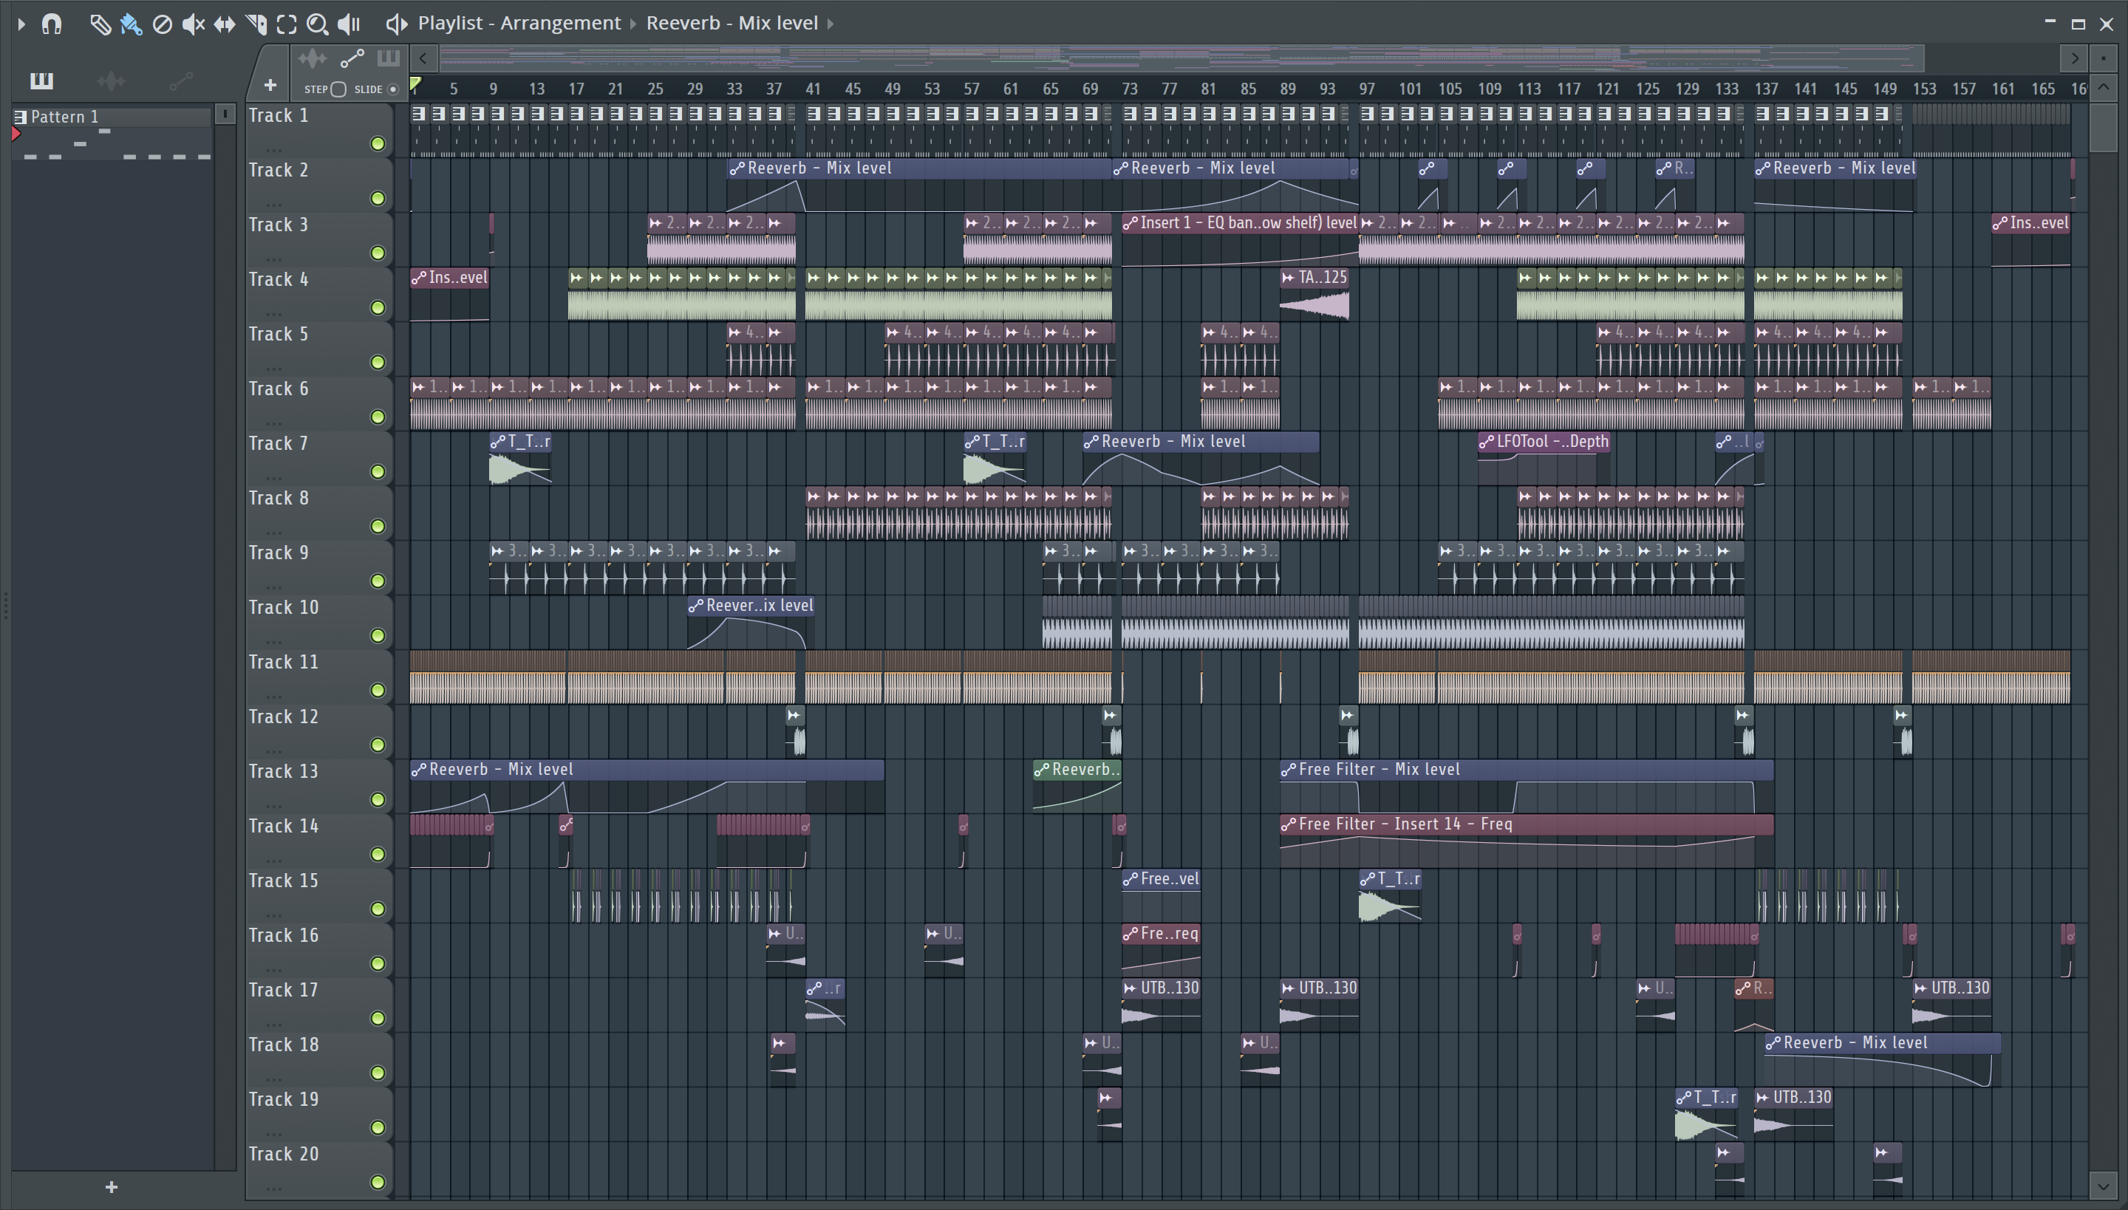Show audio clips via the picker waveform icon
The height and width of the screenshot is (1210, 2128).
click(x=111, y=81)
